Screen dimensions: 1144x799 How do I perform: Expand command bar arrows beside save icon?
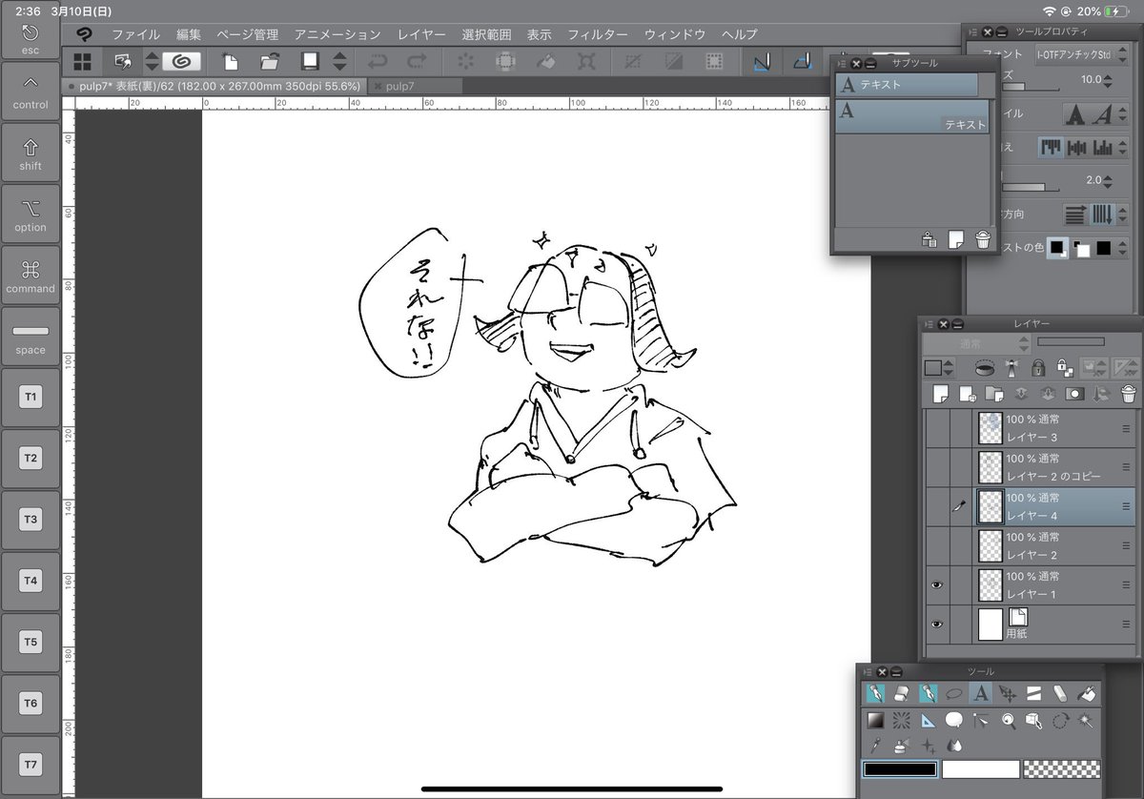point(339,61)
